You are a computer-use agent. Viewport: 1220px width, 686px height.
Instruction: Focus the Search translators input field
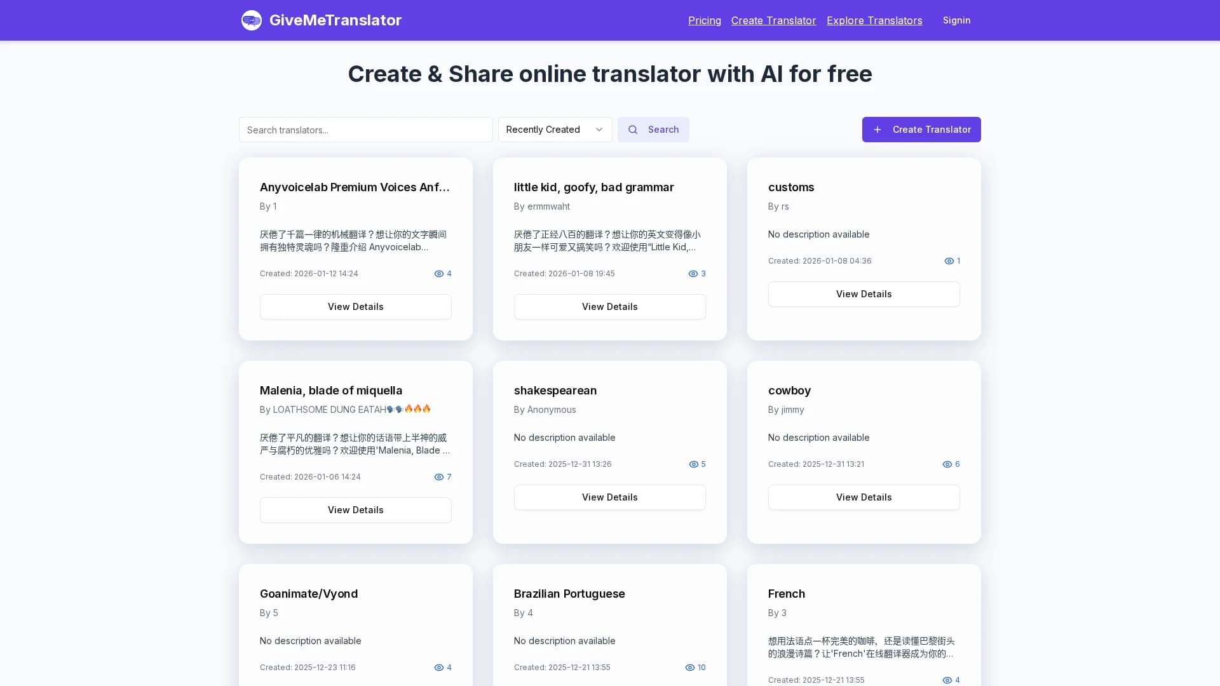pyautogui.click(x=366, y=130)
